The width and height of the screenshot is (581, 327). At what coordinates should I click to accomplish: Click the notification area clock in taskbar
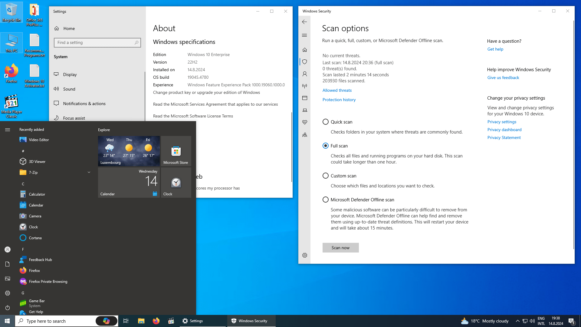pos(556,321)
